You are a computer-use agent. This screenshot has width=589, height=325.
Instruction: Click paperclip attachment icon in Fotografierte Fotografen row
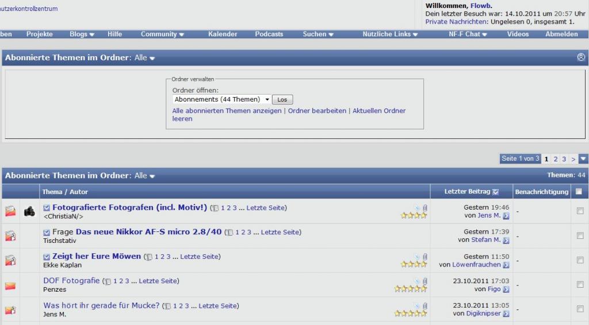425,208
